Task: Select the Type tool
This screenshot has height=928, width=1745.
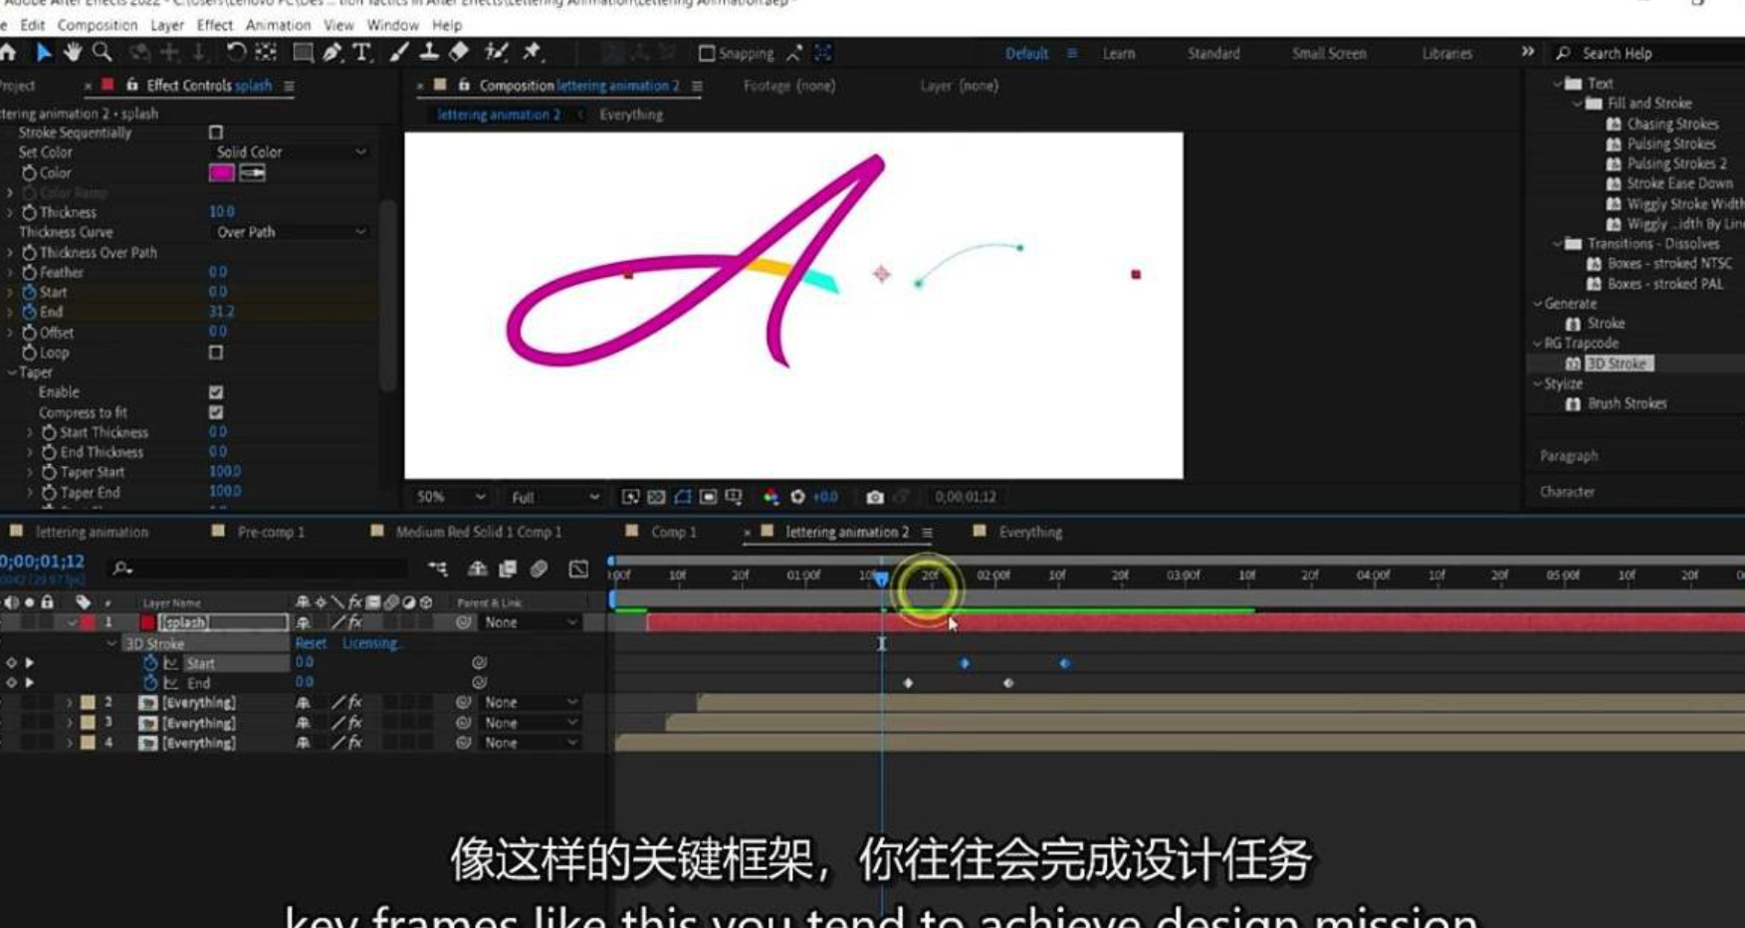Action: coord(361,53)
